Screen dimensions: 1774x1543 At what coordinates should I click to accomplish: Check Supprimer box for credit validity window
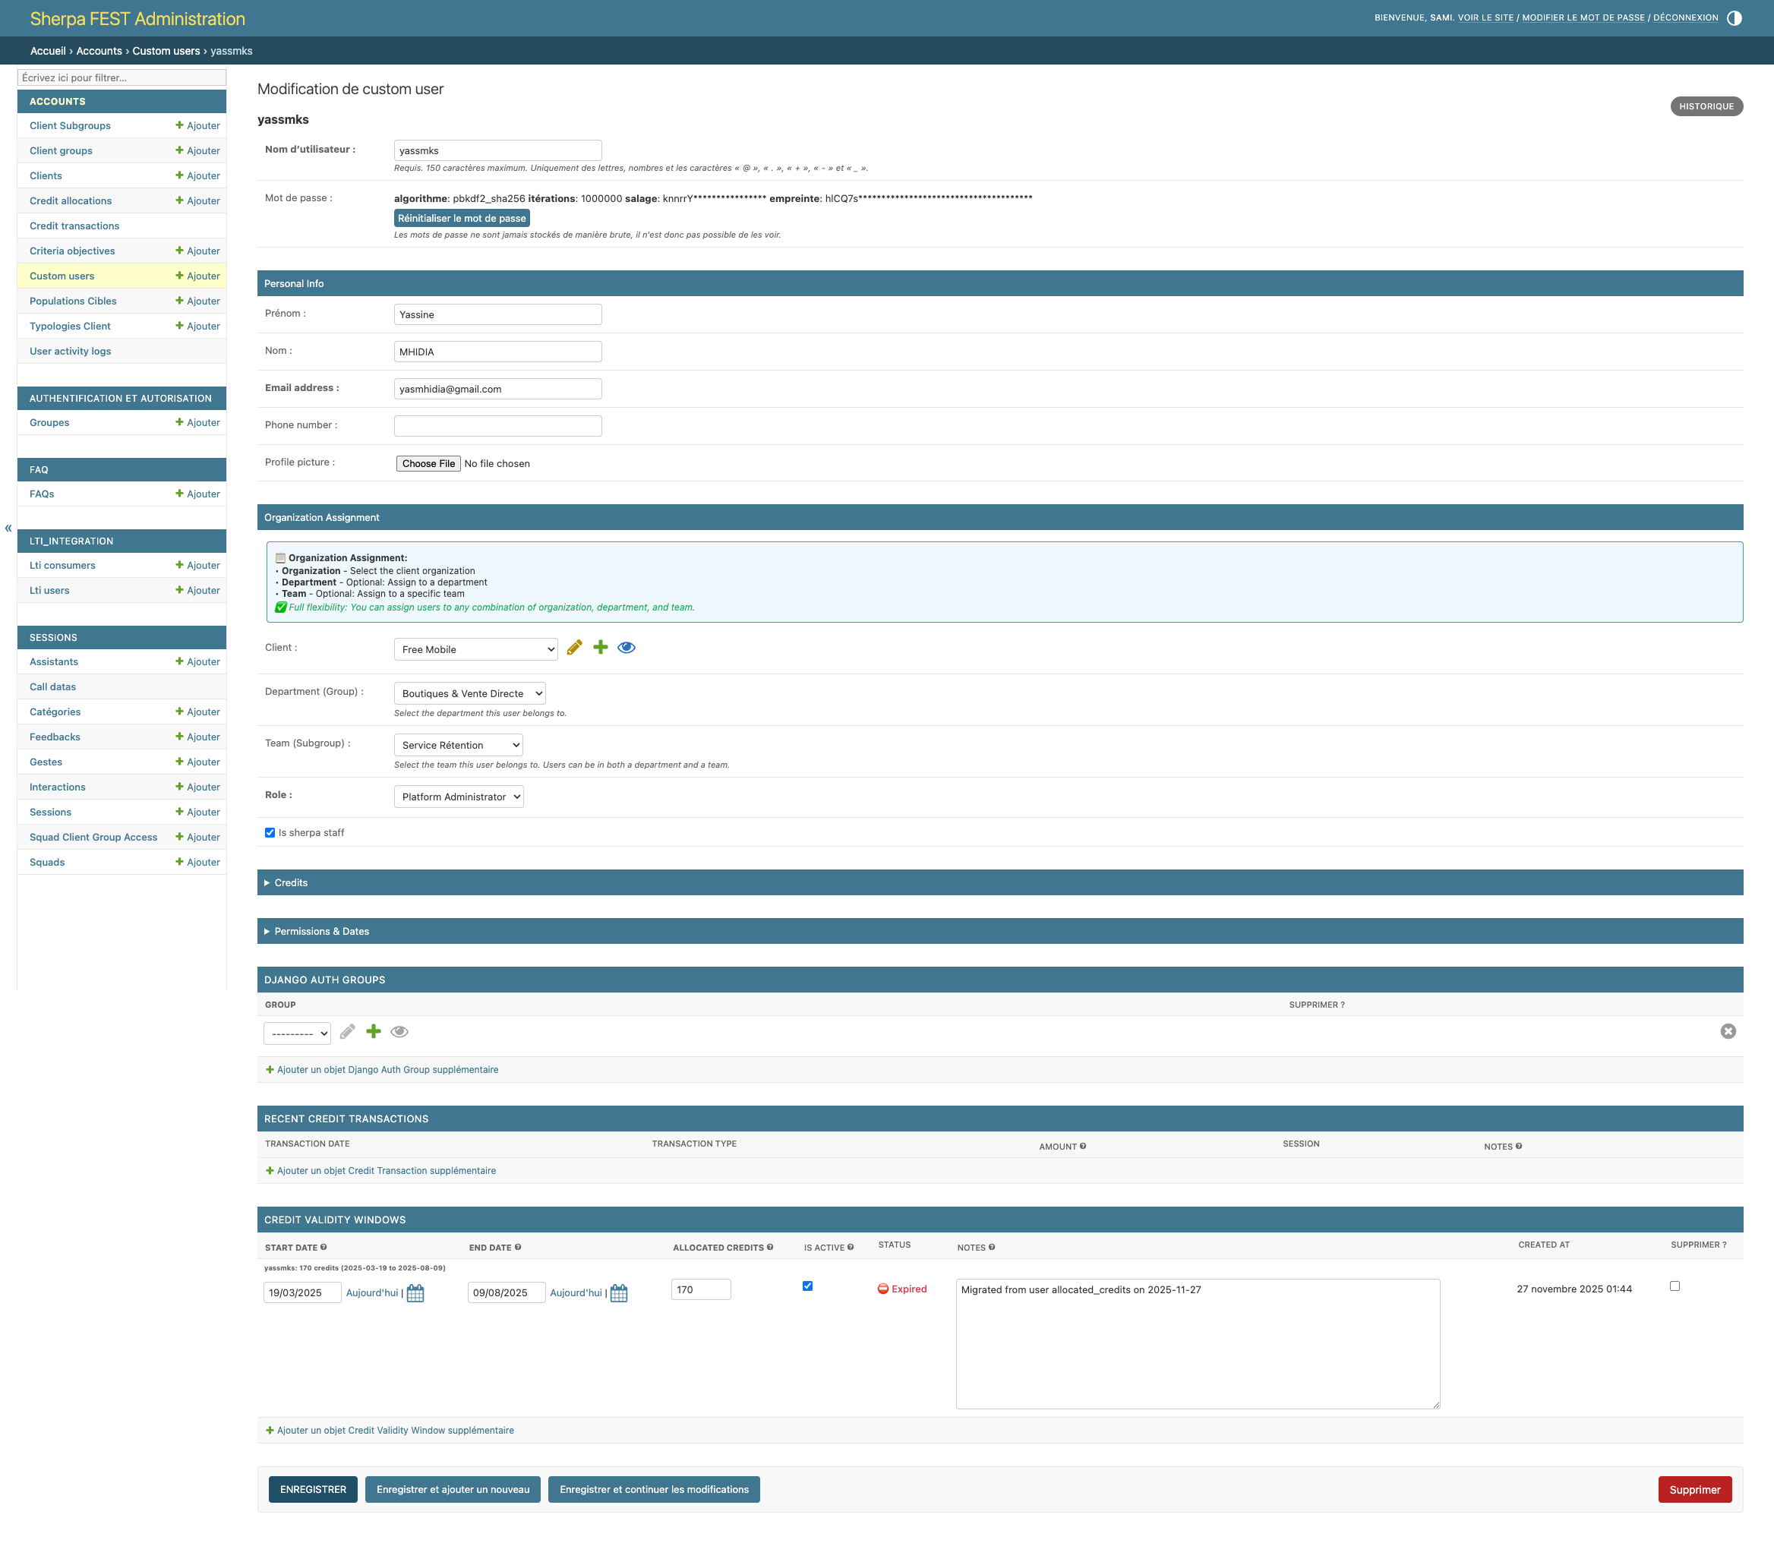tap(1674, 1286)
